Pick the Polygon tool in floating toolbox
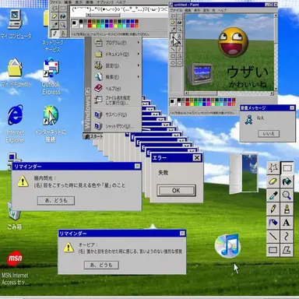 click(x=287, y=250)
